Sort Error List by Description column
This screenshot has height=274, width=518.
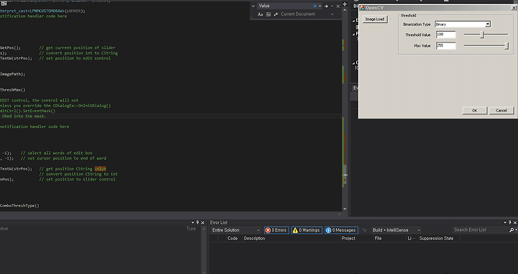(255, 238)
